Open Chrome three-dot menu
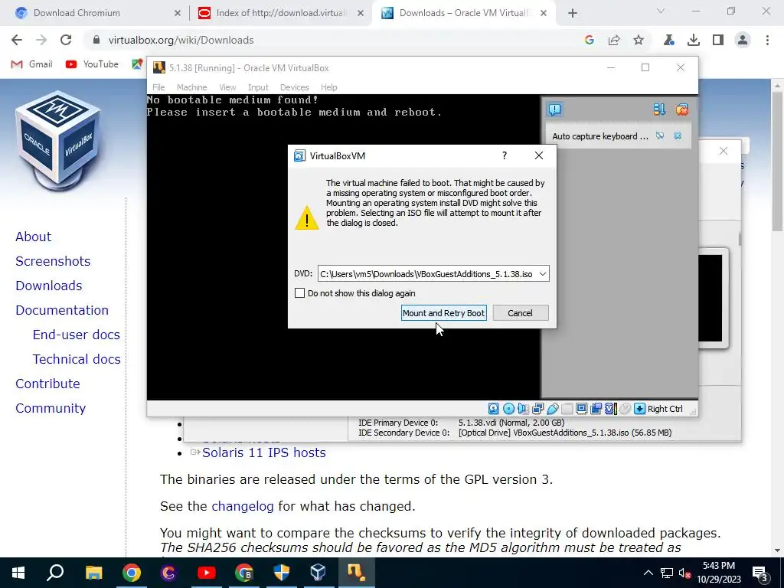Image resolution: width=784 pixels, height=588 pixels. pyautogui.click(x=767, y=40)
